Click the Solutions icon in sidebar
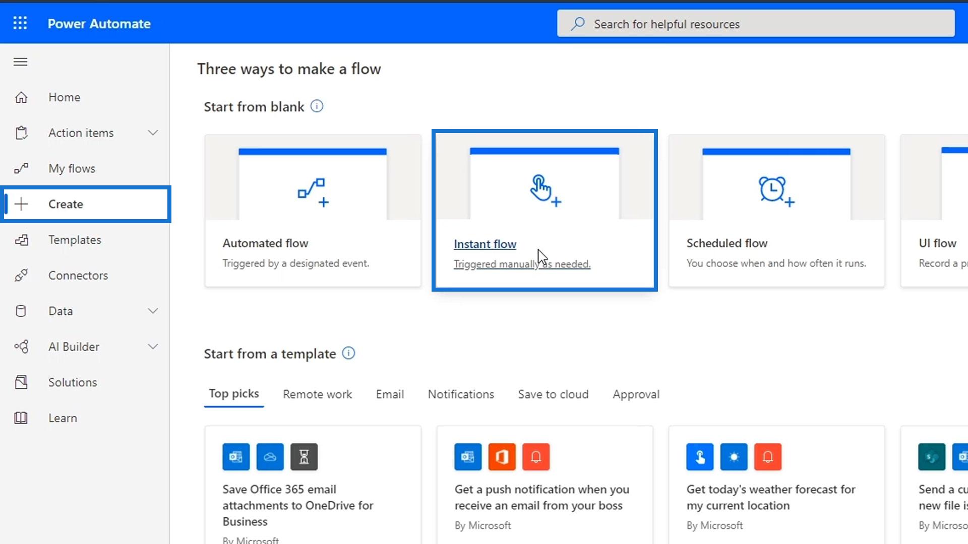Viewport: 968px width, 544px height. click(21, 382)
